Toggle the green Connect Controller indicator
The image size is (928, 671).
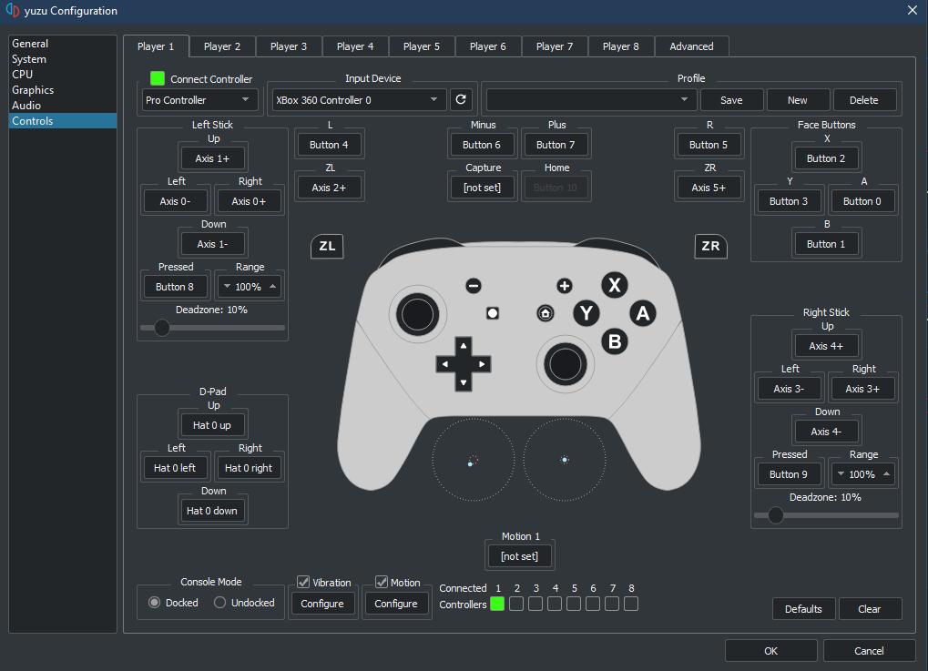[x=158, y=78]
